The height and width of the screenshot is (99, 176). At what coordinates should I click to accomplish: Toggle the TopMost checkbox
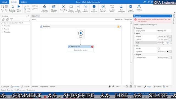167,51
